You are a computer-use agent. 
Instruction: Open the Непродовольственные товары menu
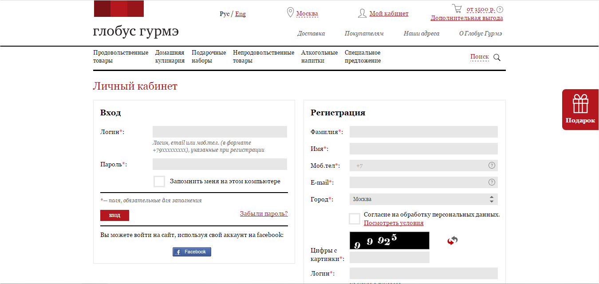click(264, 57)
